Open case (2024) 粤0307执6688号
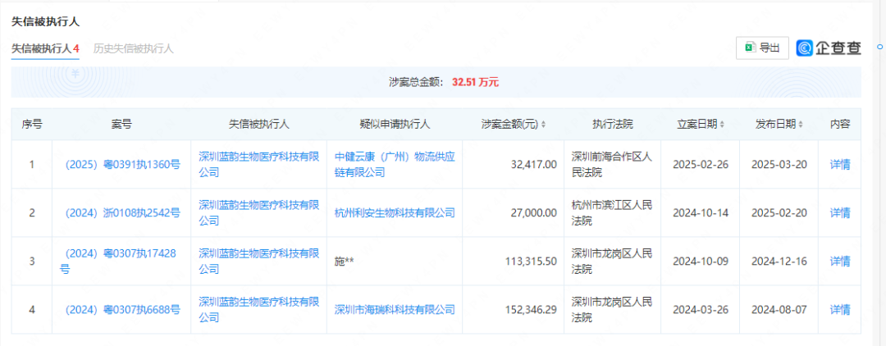Image resolution: width=886 pixels, height=346 pixels. point(121,310)
